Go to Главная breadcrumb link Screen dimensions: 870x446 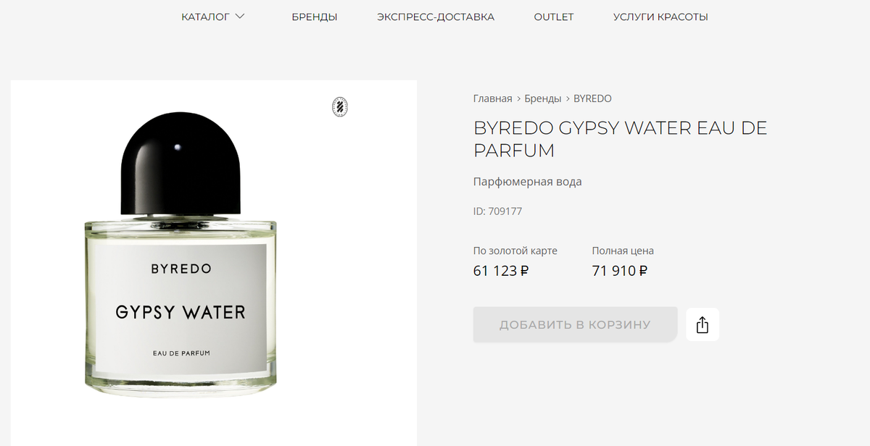493,98
